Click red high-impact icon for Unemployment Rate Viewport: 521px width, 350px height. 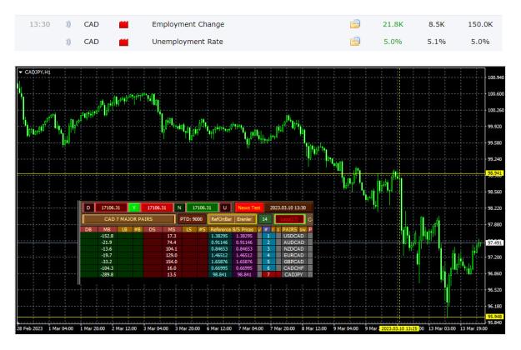pyautogui.click(x=123, y=42)
